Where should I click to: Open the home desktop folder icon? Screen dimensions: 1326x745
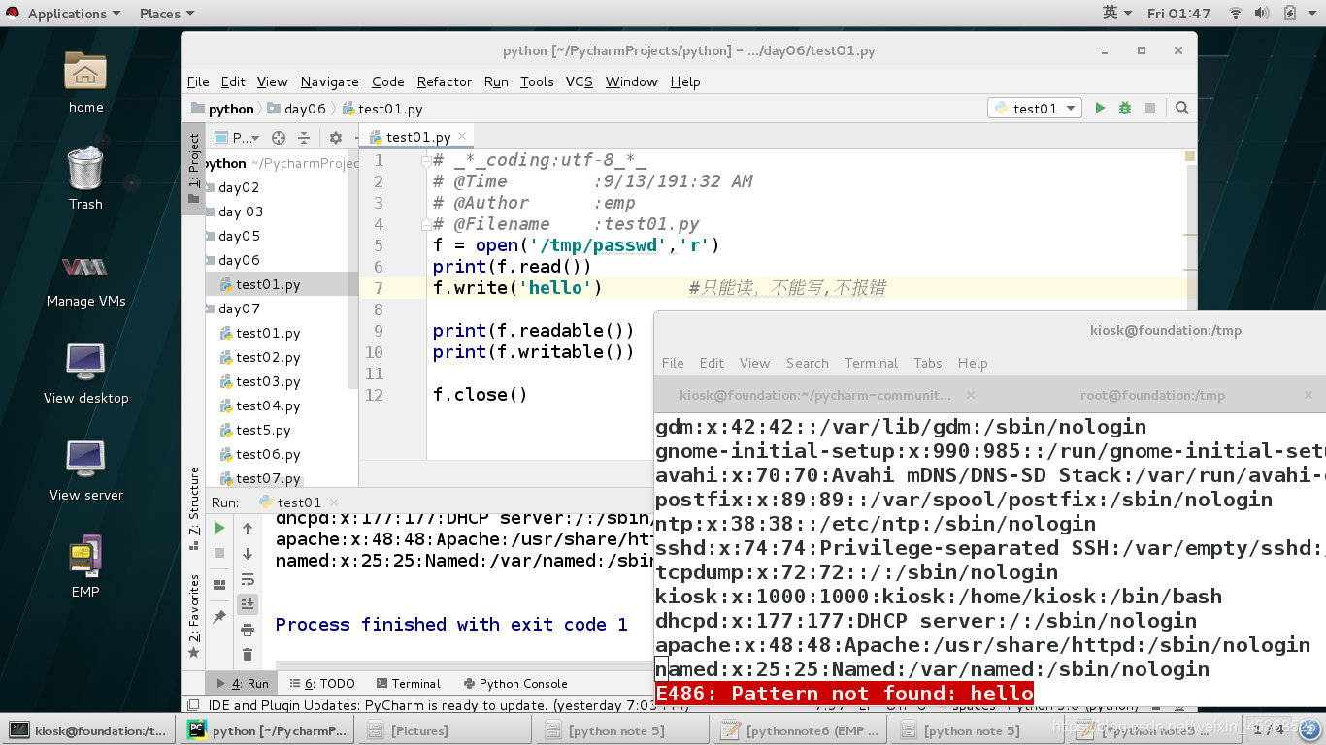85,71
